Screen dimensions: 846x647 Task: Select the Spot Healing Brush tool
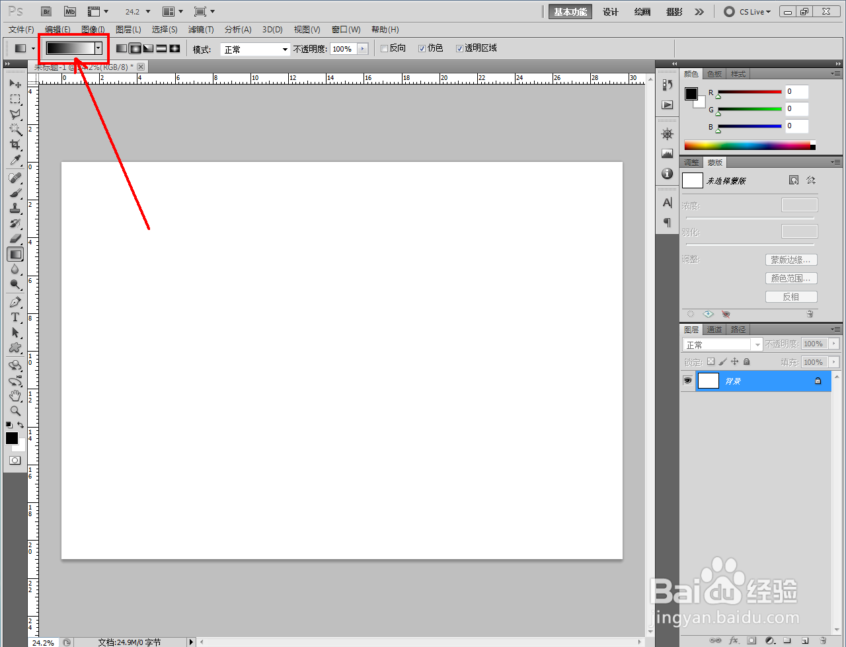pyautogui.click(x=15, y=178)
